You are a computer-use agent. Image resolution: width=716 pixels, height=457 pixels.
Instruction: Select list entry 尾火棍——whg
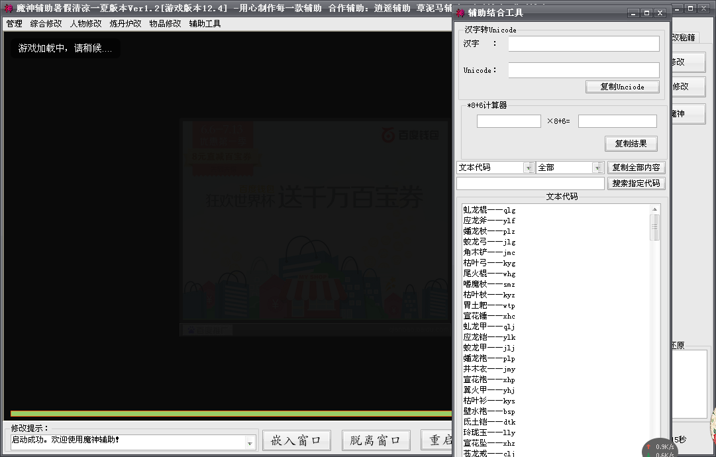point(489,274)
